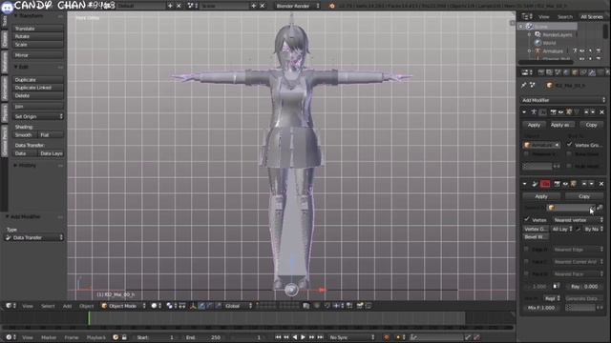The width and height of the screenshot is (611, 343).
Task: Toggle the Multi Modifier checkbox
Action: point(569,166)
